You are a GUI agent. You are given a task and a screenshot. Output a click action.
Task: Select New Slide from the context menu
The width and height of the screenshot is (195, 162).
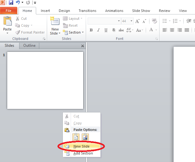pyautogui.click(x=81, y=146)
